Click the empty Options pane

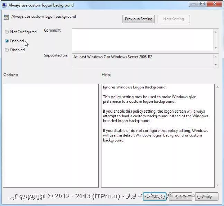[51, 136]
